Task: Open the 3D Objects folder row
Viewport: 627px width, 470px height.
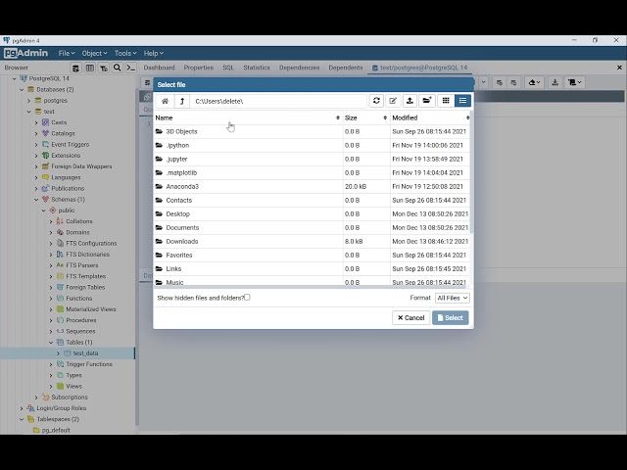Action: point(312,131)
